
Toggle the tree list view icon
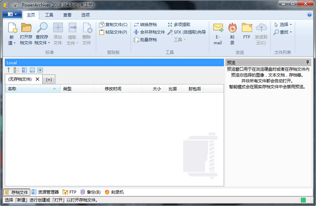click(x=17, y=70)
